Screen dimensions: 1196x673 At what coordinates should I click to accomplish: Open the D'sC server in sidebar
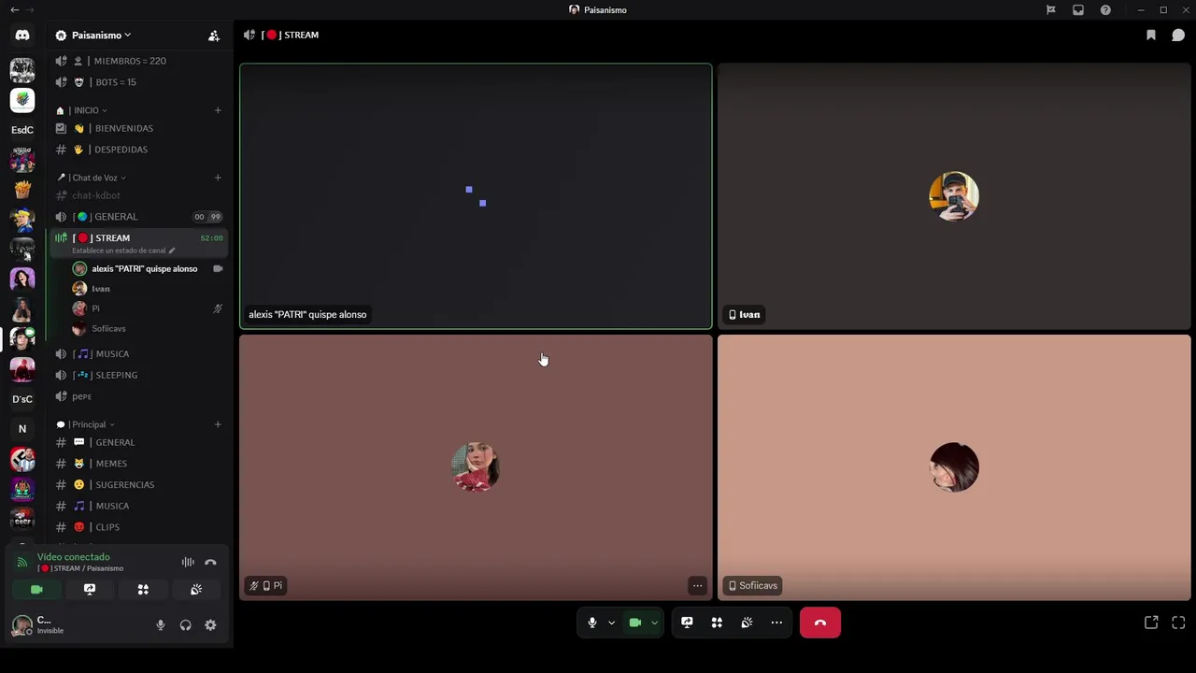pos(22,399)
